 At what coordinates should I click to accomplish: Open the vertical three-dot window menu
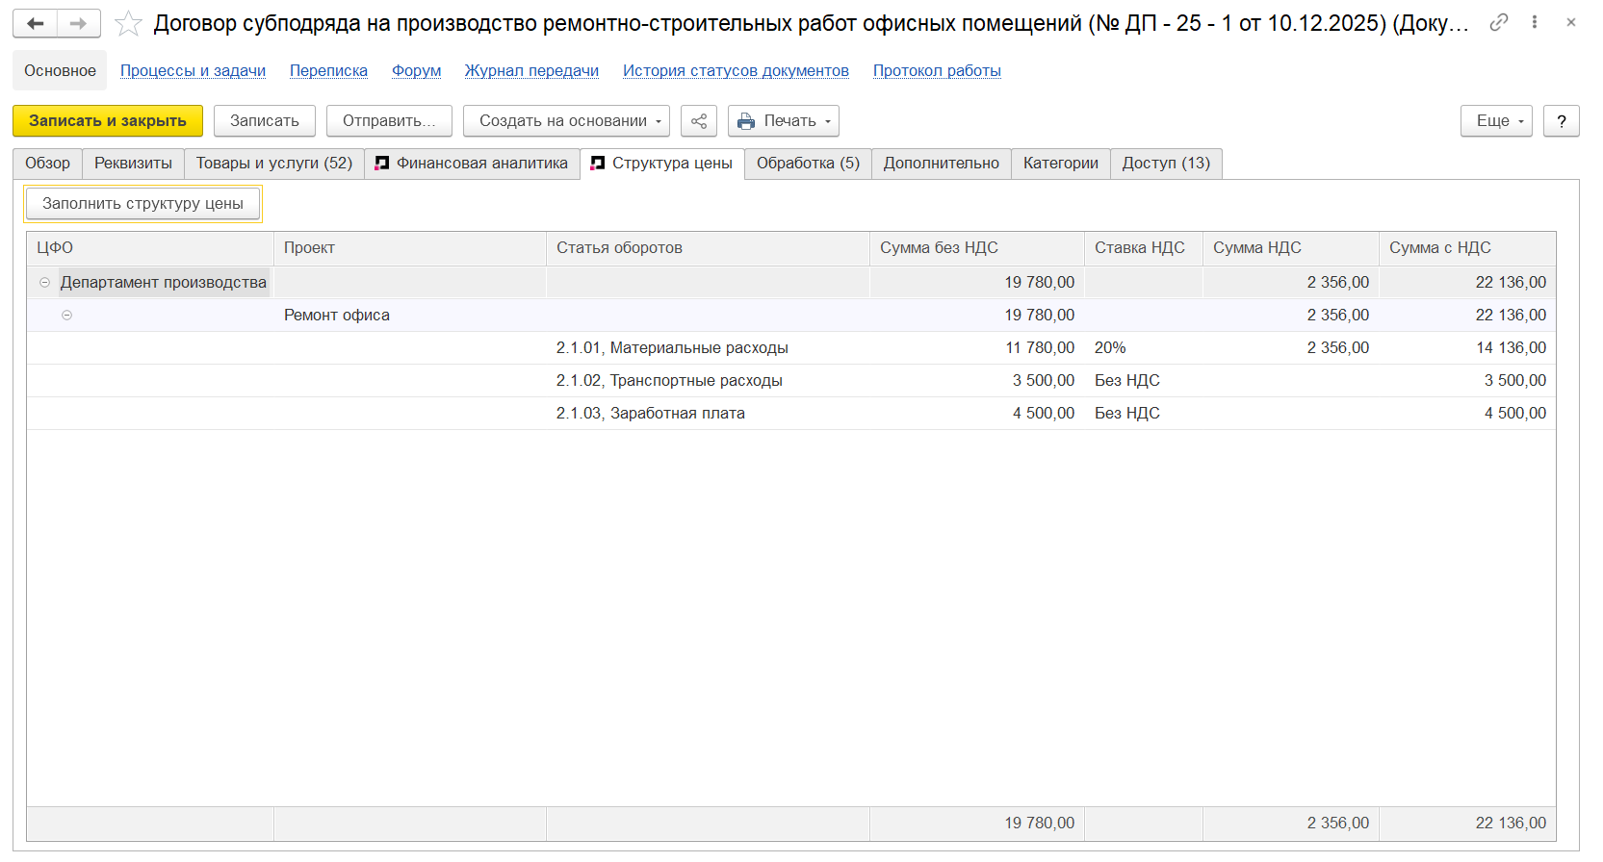coord(1535,22)
